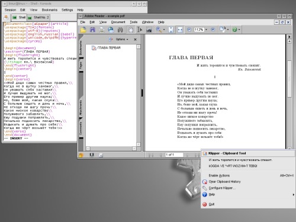Click the Search binoculars icon
Image resolution: width=296 pixels, height=222 pixels.
(x=120, y=30)
